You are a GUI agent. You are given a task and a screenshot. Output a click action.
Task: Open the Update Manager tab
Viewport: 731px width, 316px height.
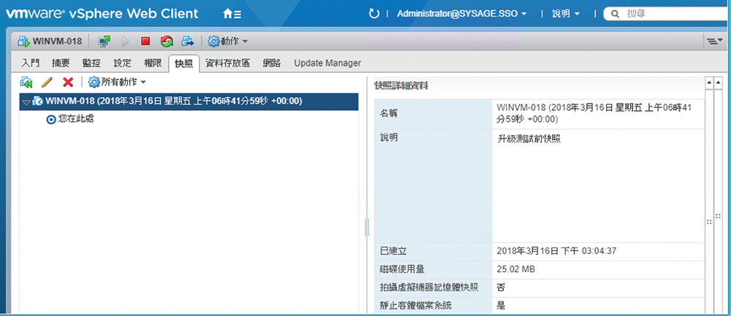click(327, 63)
